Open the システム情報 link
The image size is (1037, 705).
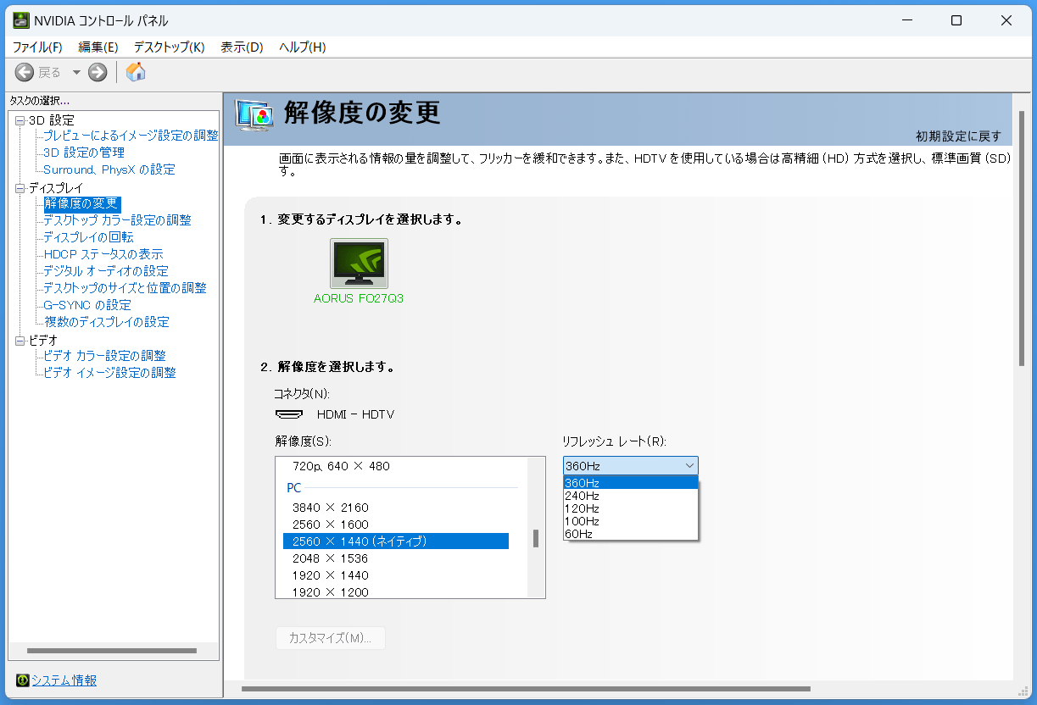click(64, 680)
